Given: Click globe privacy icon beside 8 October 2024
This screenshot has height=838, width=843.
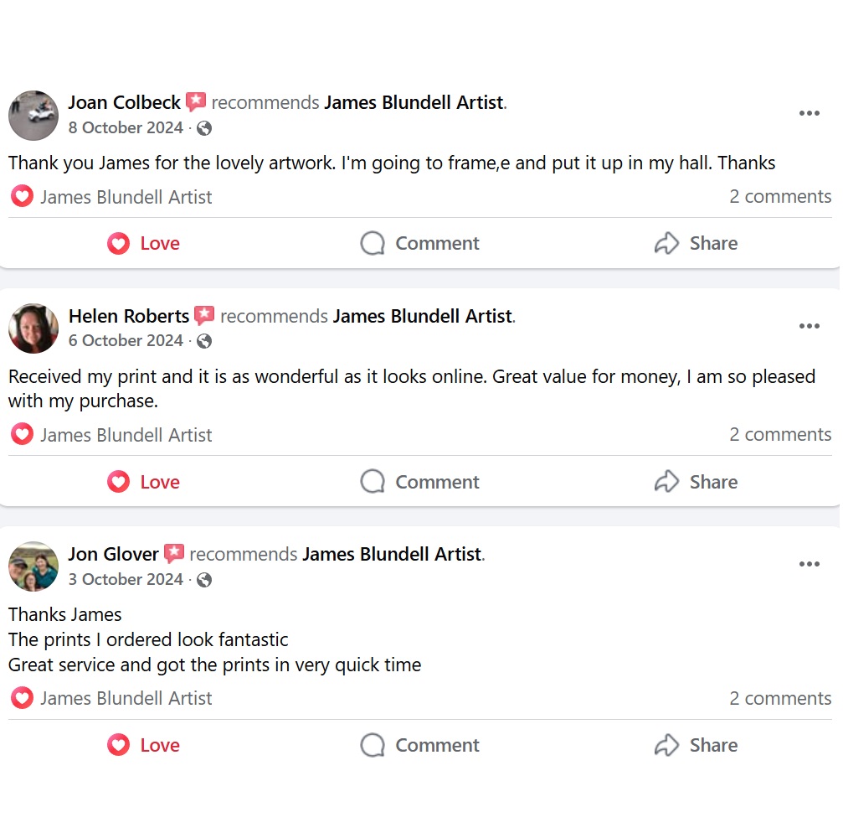Looking at the screenshot, I should click(204, 128).
